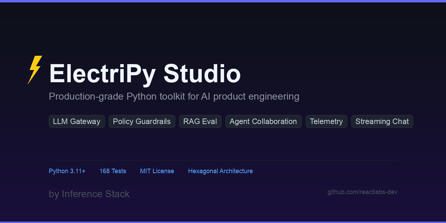Launch the Streaming Chat module
Image resolution: width=446 pixels, height=223 pixels.
point(382,121)
